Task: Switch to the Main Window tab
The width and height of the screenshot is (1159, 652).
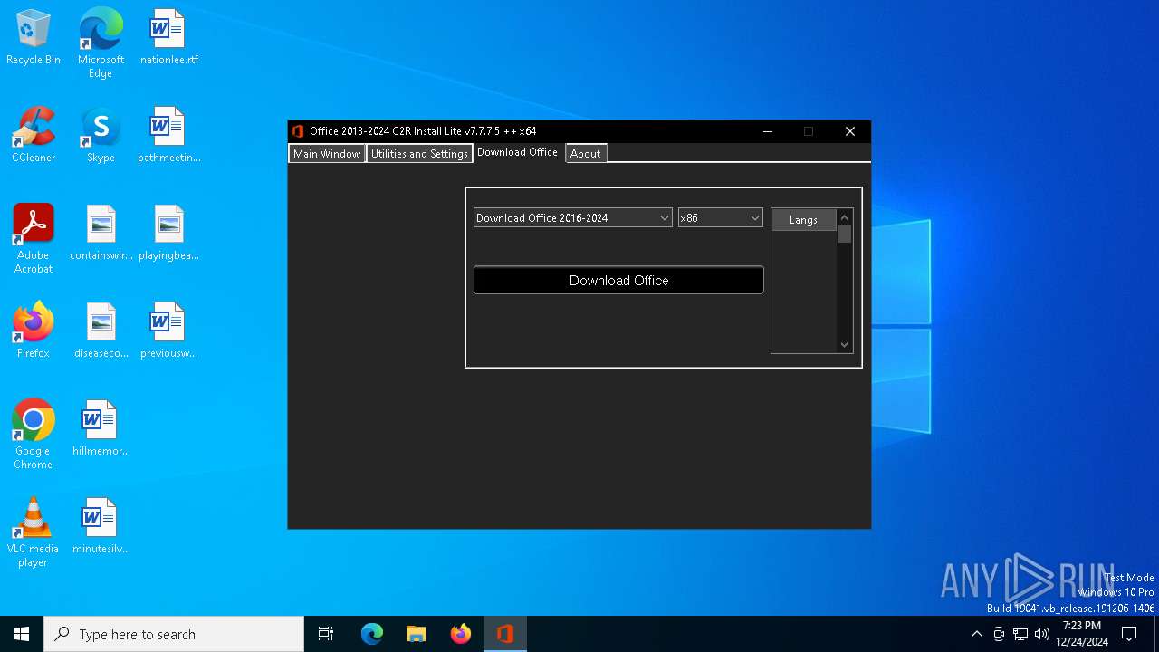Action: click(327, 154)
